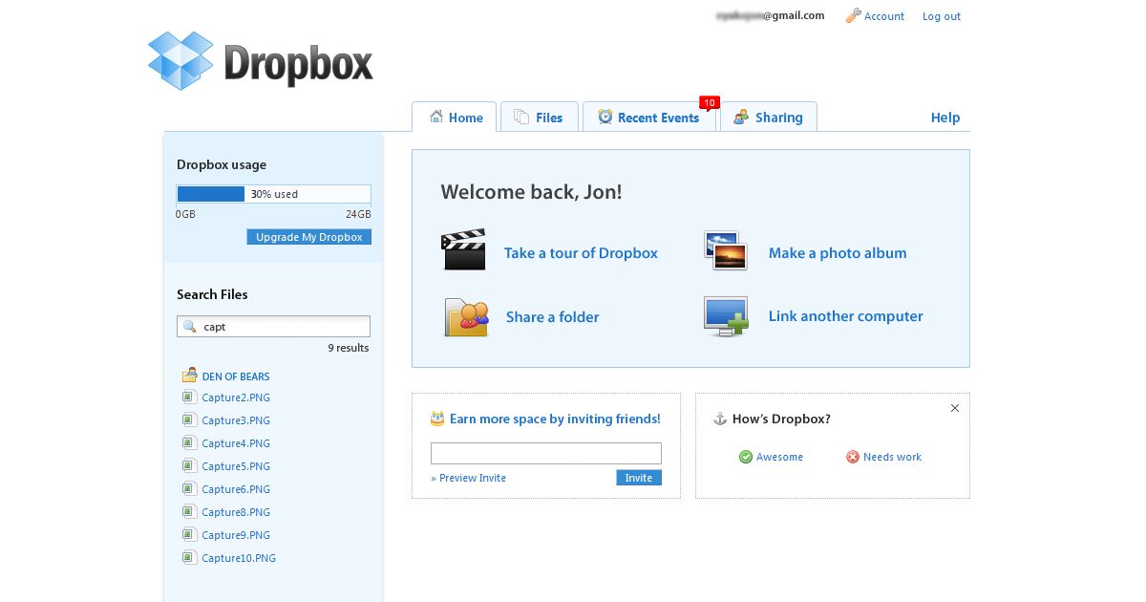
Task: Click the red notification badge on Recent Events
Action: [x=709, y=102]
